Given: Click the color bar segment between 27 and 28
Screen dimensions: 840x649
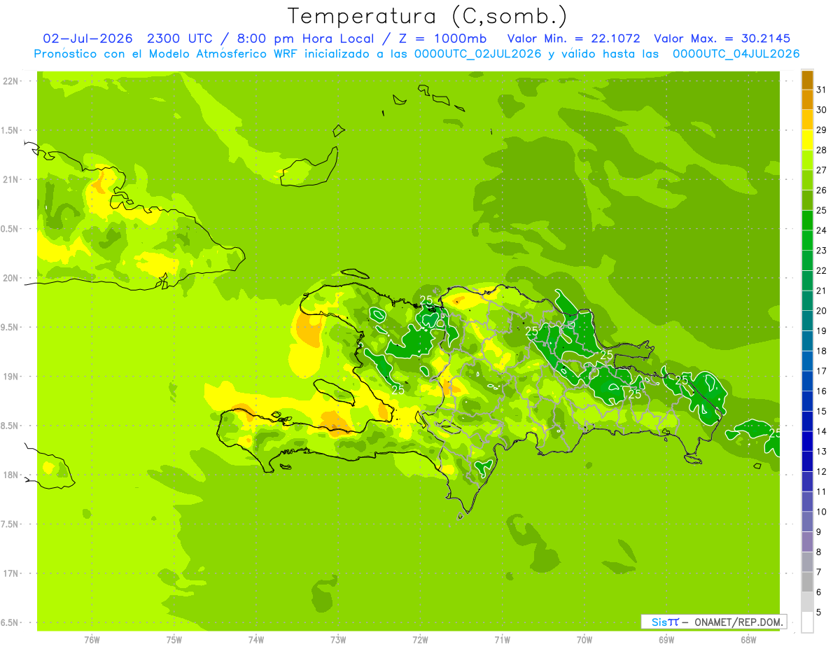Looking at the screenshot, I should tap(807, 160).
